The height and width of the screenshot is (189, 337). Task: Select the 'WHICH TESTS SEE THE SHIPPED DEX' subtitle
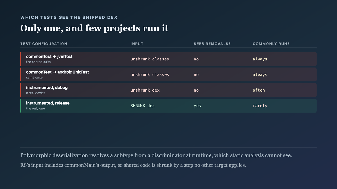click(x=69, y=17)
